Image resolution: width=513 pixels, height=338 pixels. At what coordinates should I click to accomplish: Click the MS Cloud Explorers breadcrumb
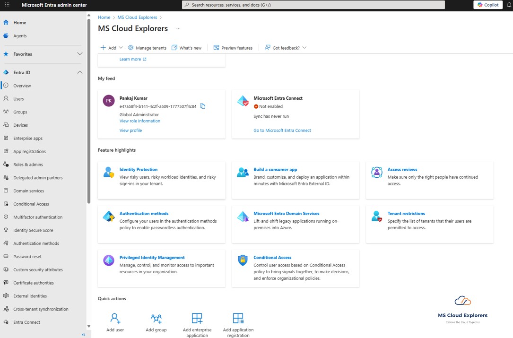136,17
